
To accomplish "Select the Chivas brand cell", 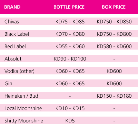I will pyautogui.click(x=12, y=22).
